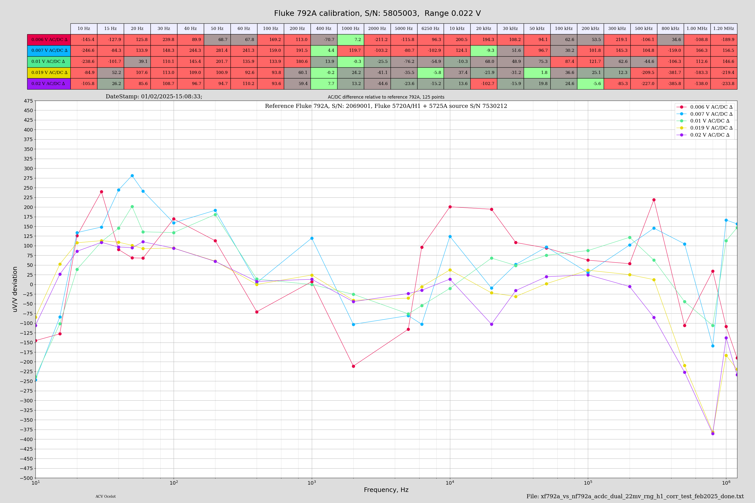Screen dimensions: 755x503
Task: Click the '10 kHz' column header
Action: pyautogui.click(x=457, y=29)
